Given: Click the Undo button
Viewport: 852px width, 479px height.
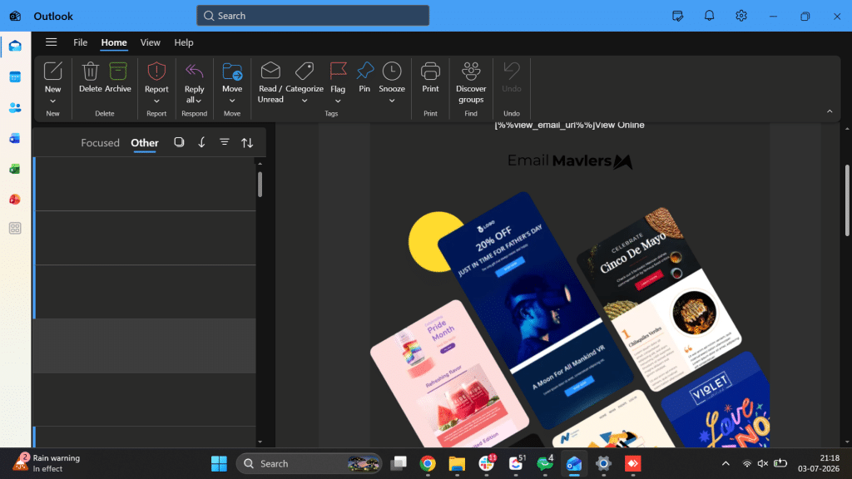Looking at the screenshot, I should (512, 77).
